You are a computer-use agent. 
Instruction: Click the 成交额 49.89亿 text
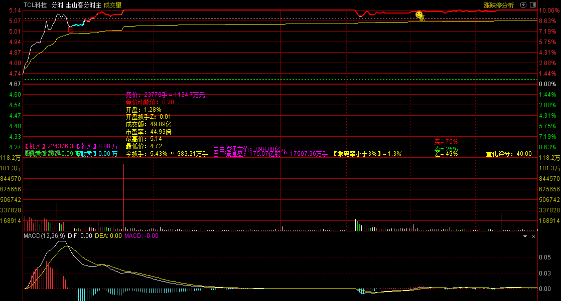(149, 124)
